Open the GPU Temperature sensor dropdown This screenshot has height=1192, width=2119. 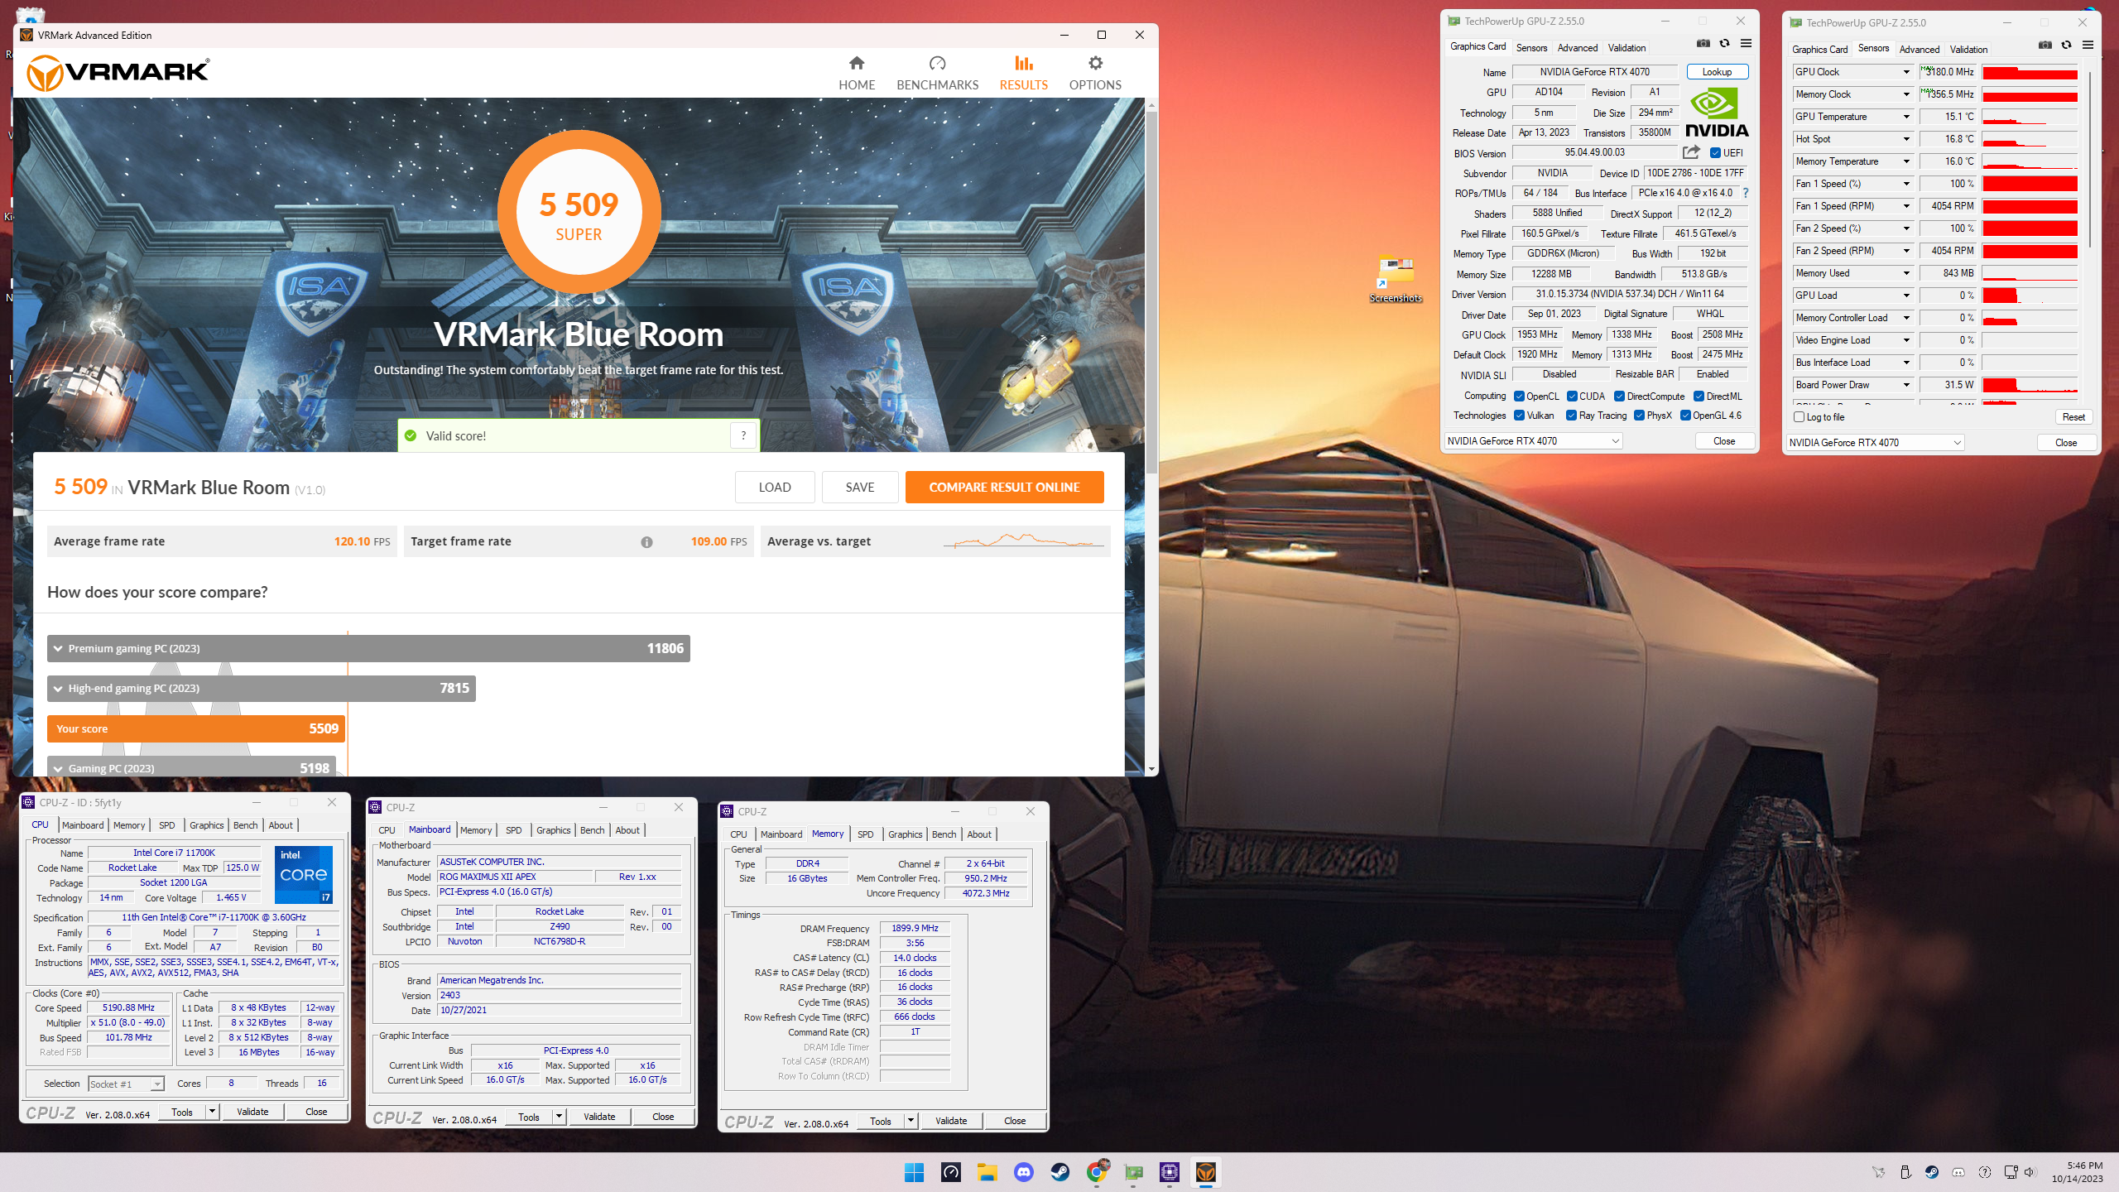click(x=1906, y=117)
